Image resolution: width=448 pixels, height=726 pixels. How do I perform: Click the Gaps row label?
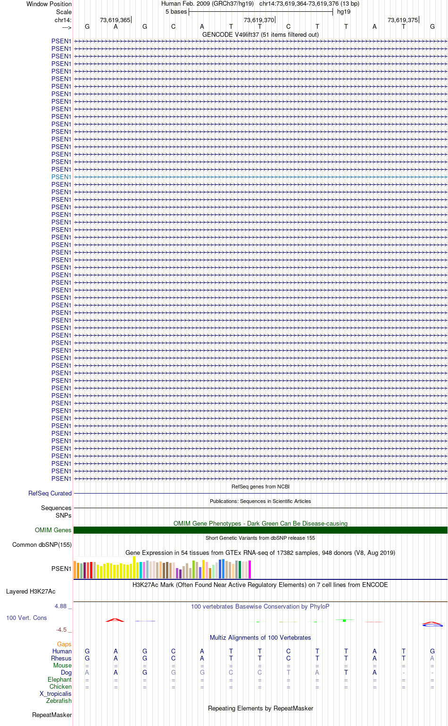64,644
